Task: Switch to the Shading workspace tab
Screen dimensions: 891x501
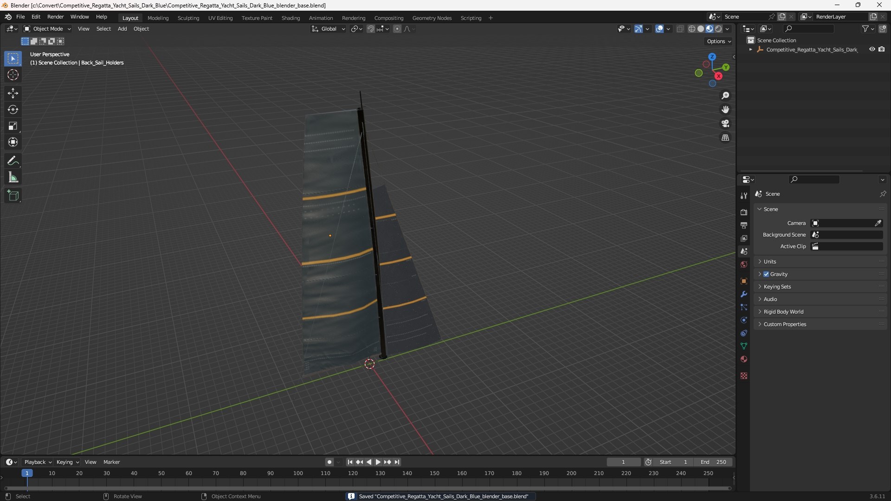Action: [x=291, y=18]
